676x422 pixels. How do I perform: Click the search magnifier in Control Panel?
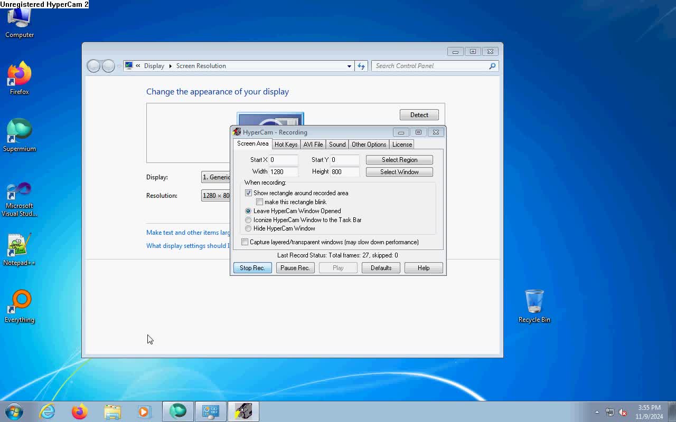tap(492, 66)
